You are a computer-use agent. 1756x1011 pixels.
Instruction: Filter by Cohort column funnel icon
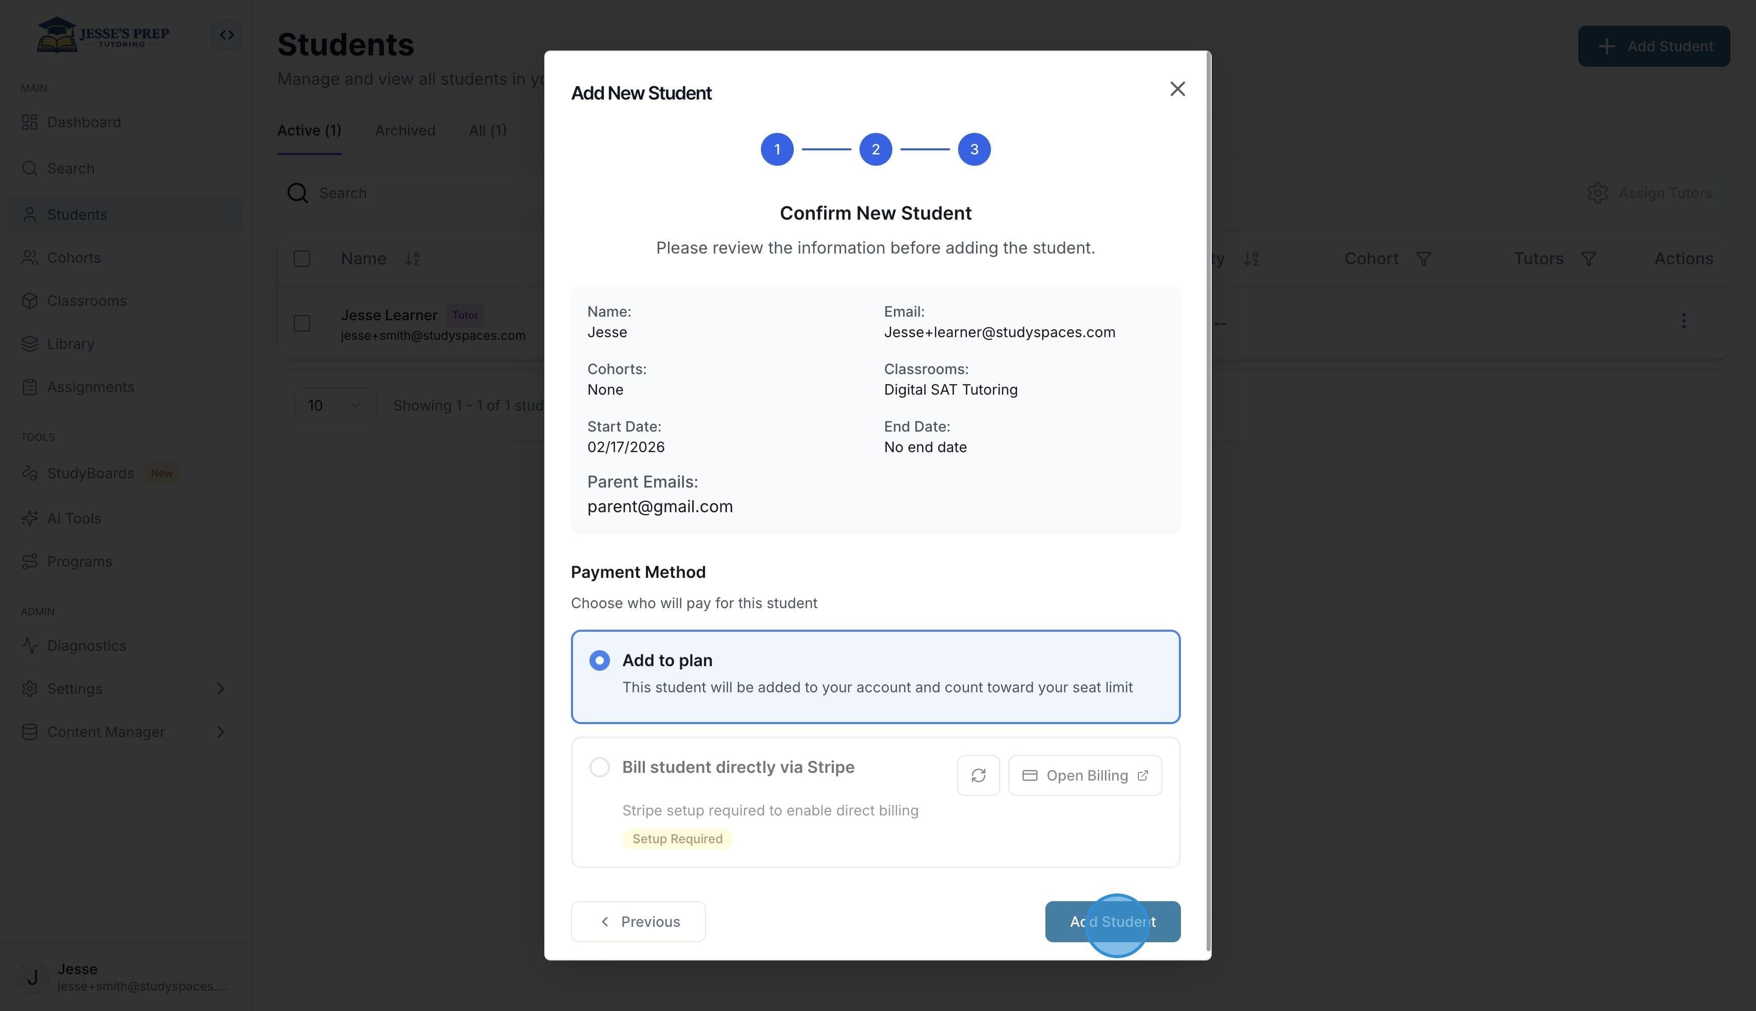pyautogui.click(x=1423, y=259)
